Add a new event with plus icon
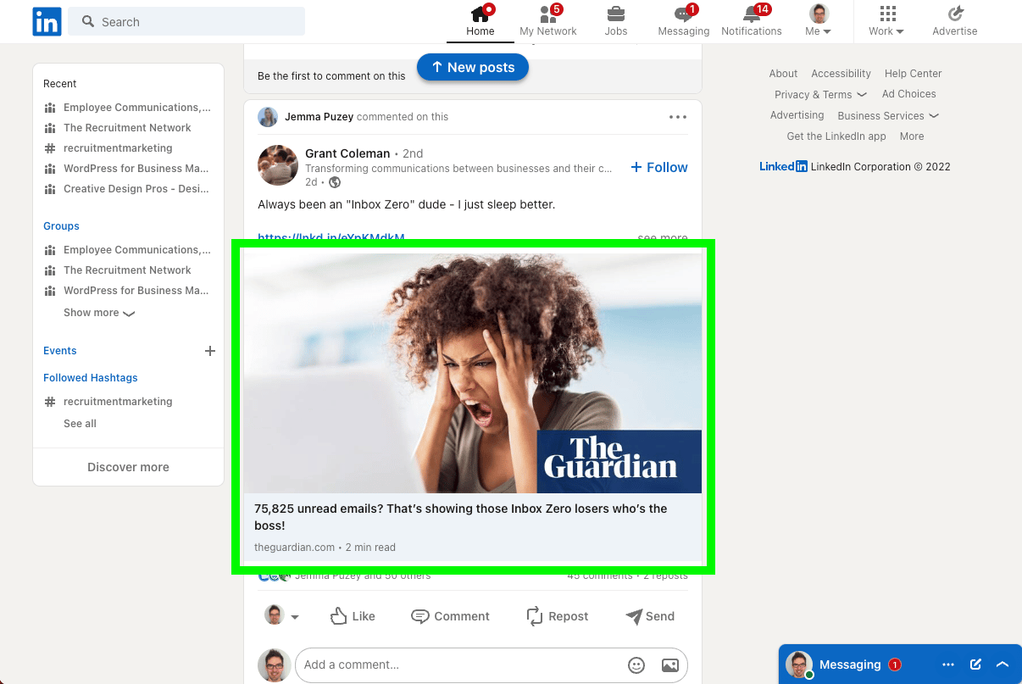Viewport: 1022px width, 684px height. coord(210,351)
